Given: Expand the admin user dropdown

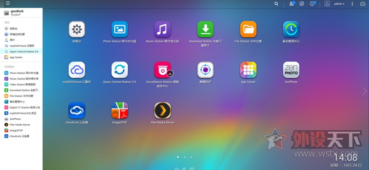Looking at the screenshot, I should [339, 4].
